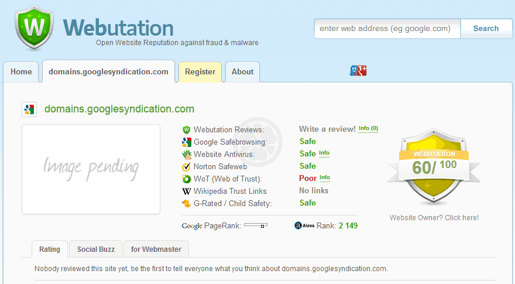Click the Website Antivirus Safe status
Image resolution: width=515 pixels, height=284 pixels.
click(308, 153)
